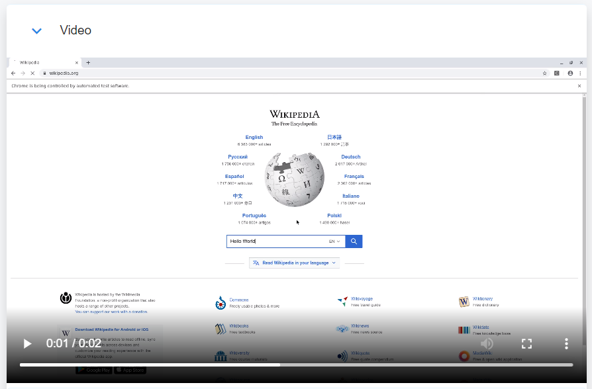
Task: Open the EN language dropdown
Action: [334, 241]
